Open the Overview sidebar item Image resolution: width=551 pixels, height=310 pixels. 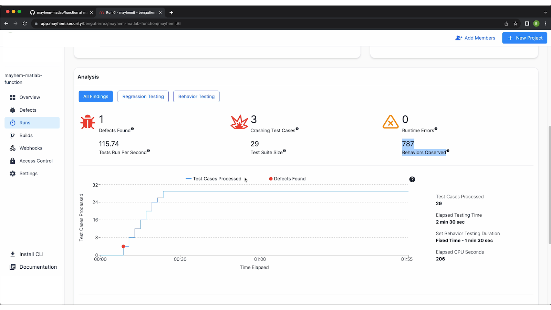32,97
